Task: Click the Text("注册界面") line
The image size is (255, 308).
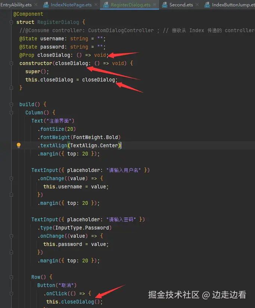Action: [x=53, y=121]
